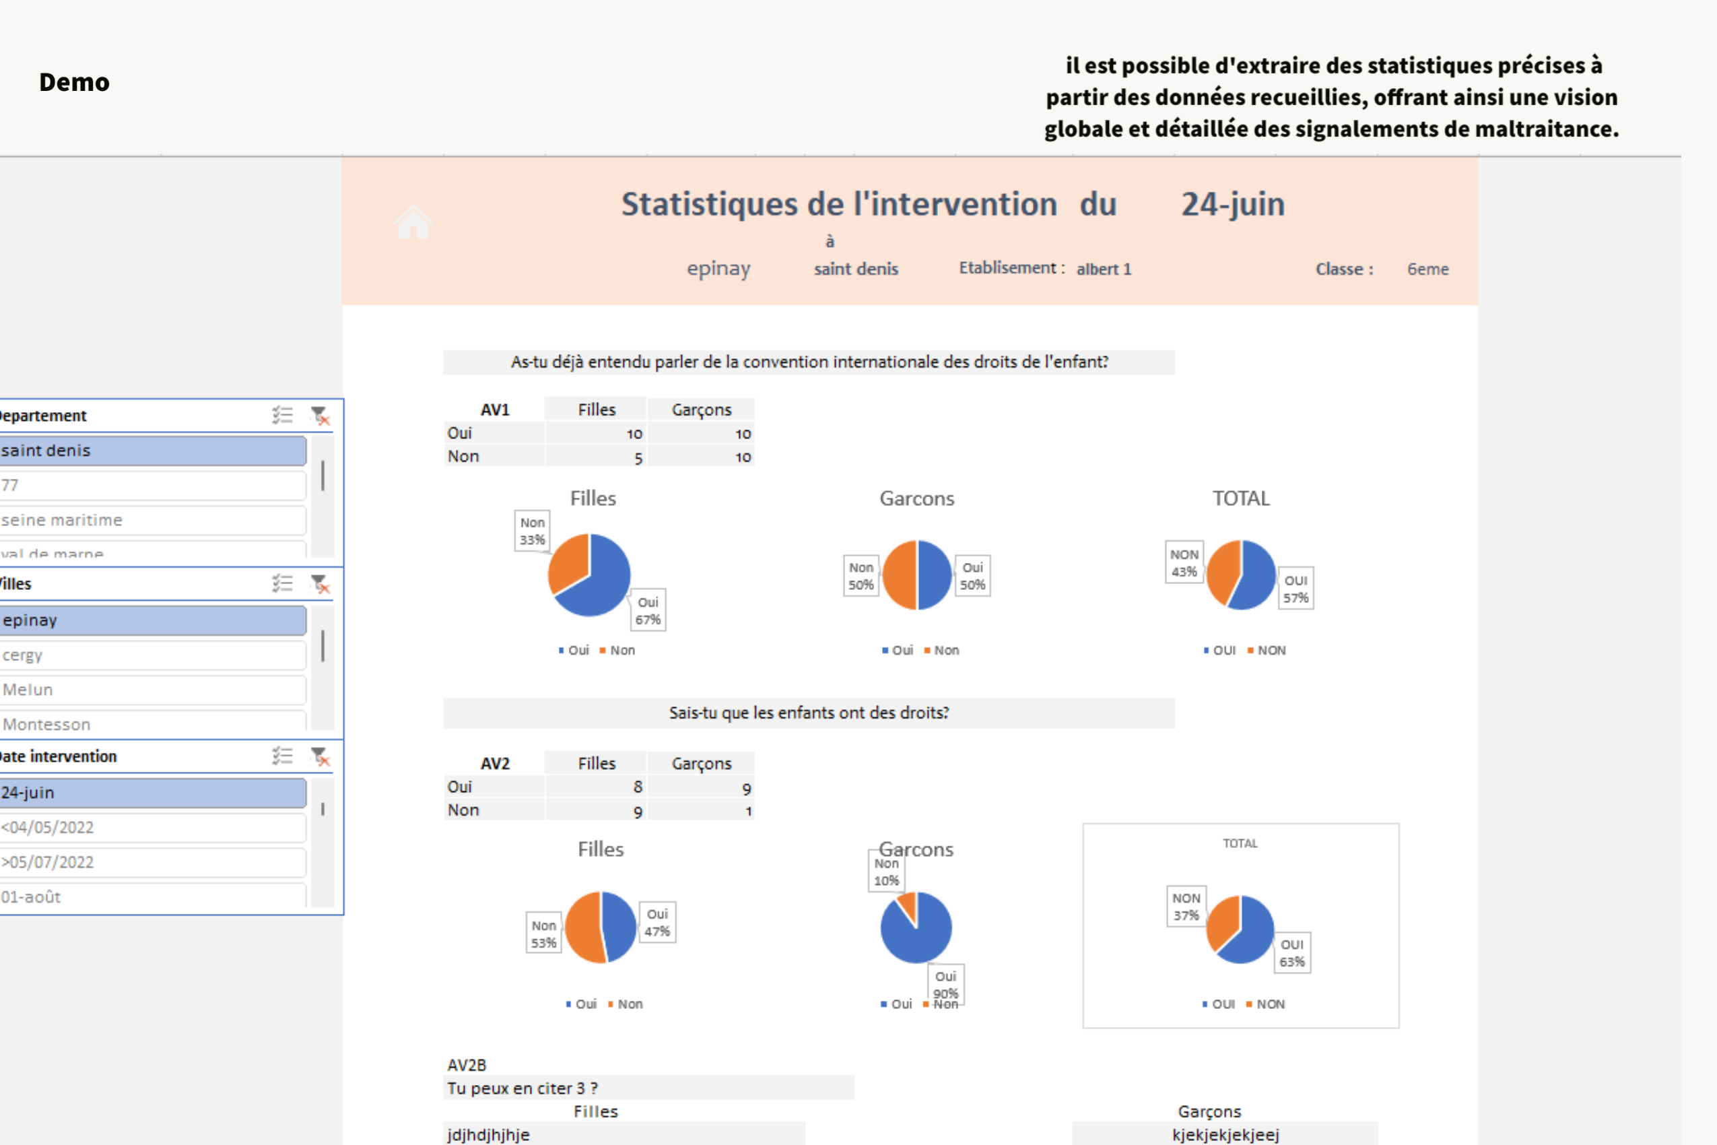Click the Garçons column header in the AV2 table
Screen dimensions: 1717x1145
coord(701,763)
